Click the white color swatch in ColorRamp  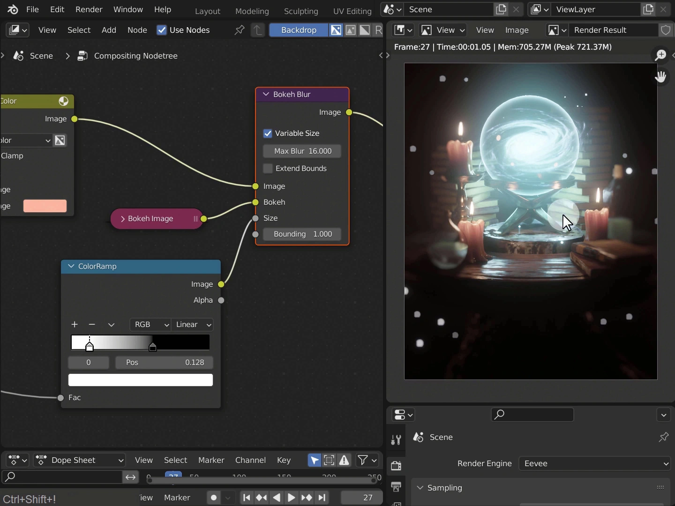141,380
